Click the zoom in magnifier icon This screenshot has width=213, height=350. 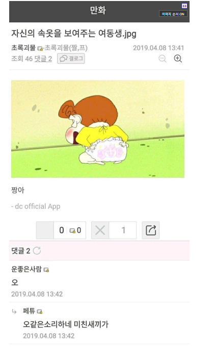(x=178, y=59)
